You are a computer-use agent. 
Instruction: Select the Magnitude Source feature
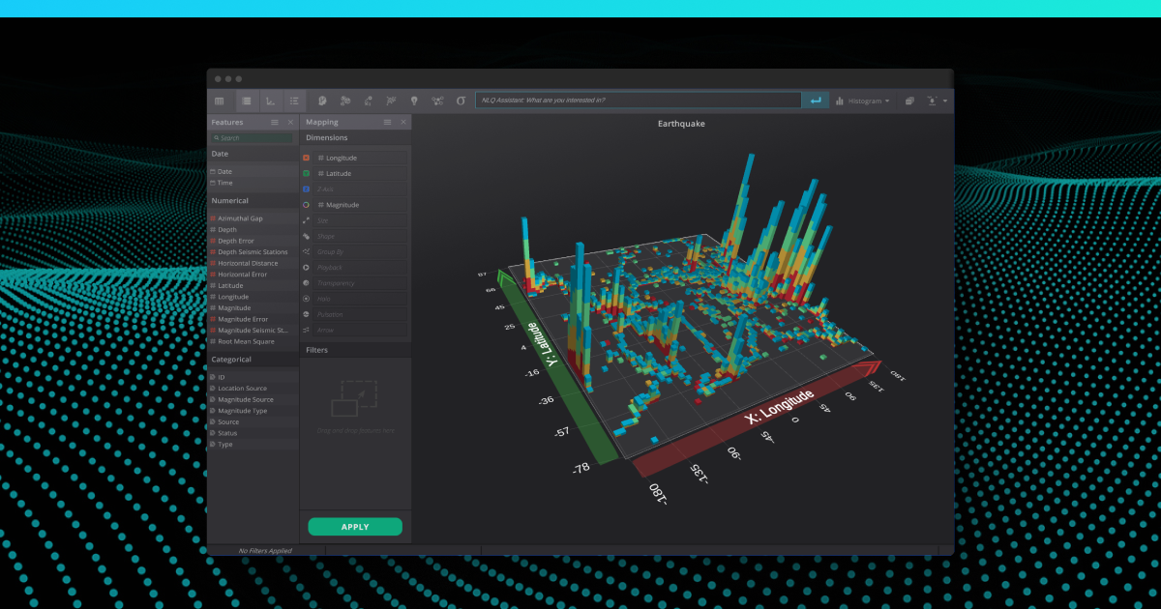click(x=253, y=399)
